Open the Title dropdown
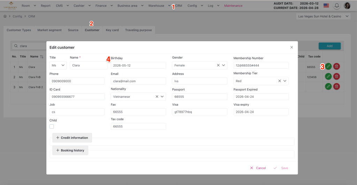 (x=58, y=65)
